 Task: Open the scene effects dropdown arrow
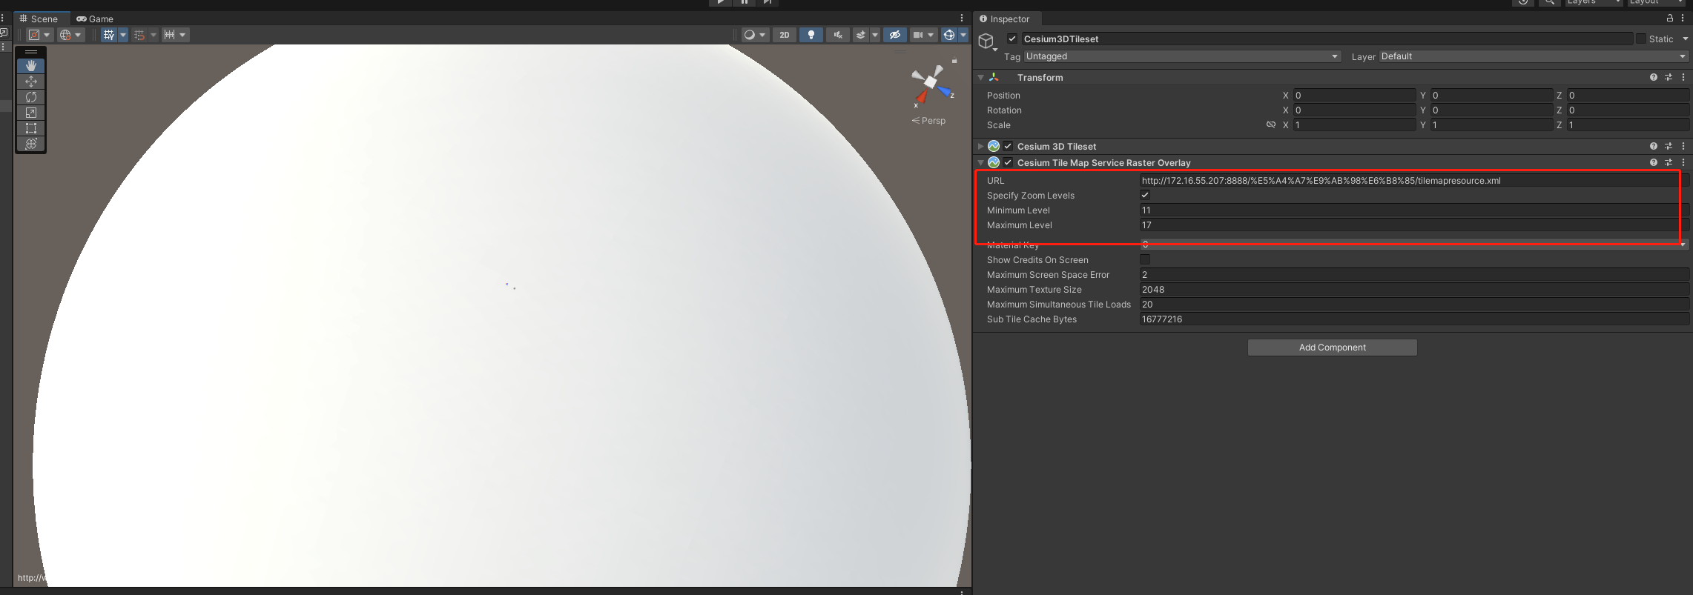coord(875,35)
